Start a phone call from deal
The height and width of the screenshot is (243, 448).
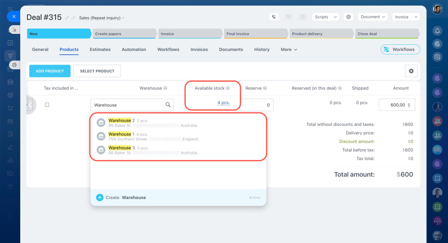274,17
